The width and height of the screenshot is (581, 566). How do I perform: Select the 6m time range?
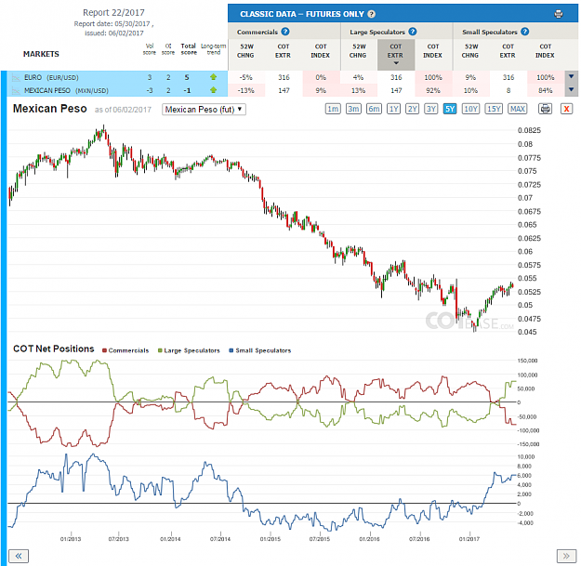coord(374,109)
